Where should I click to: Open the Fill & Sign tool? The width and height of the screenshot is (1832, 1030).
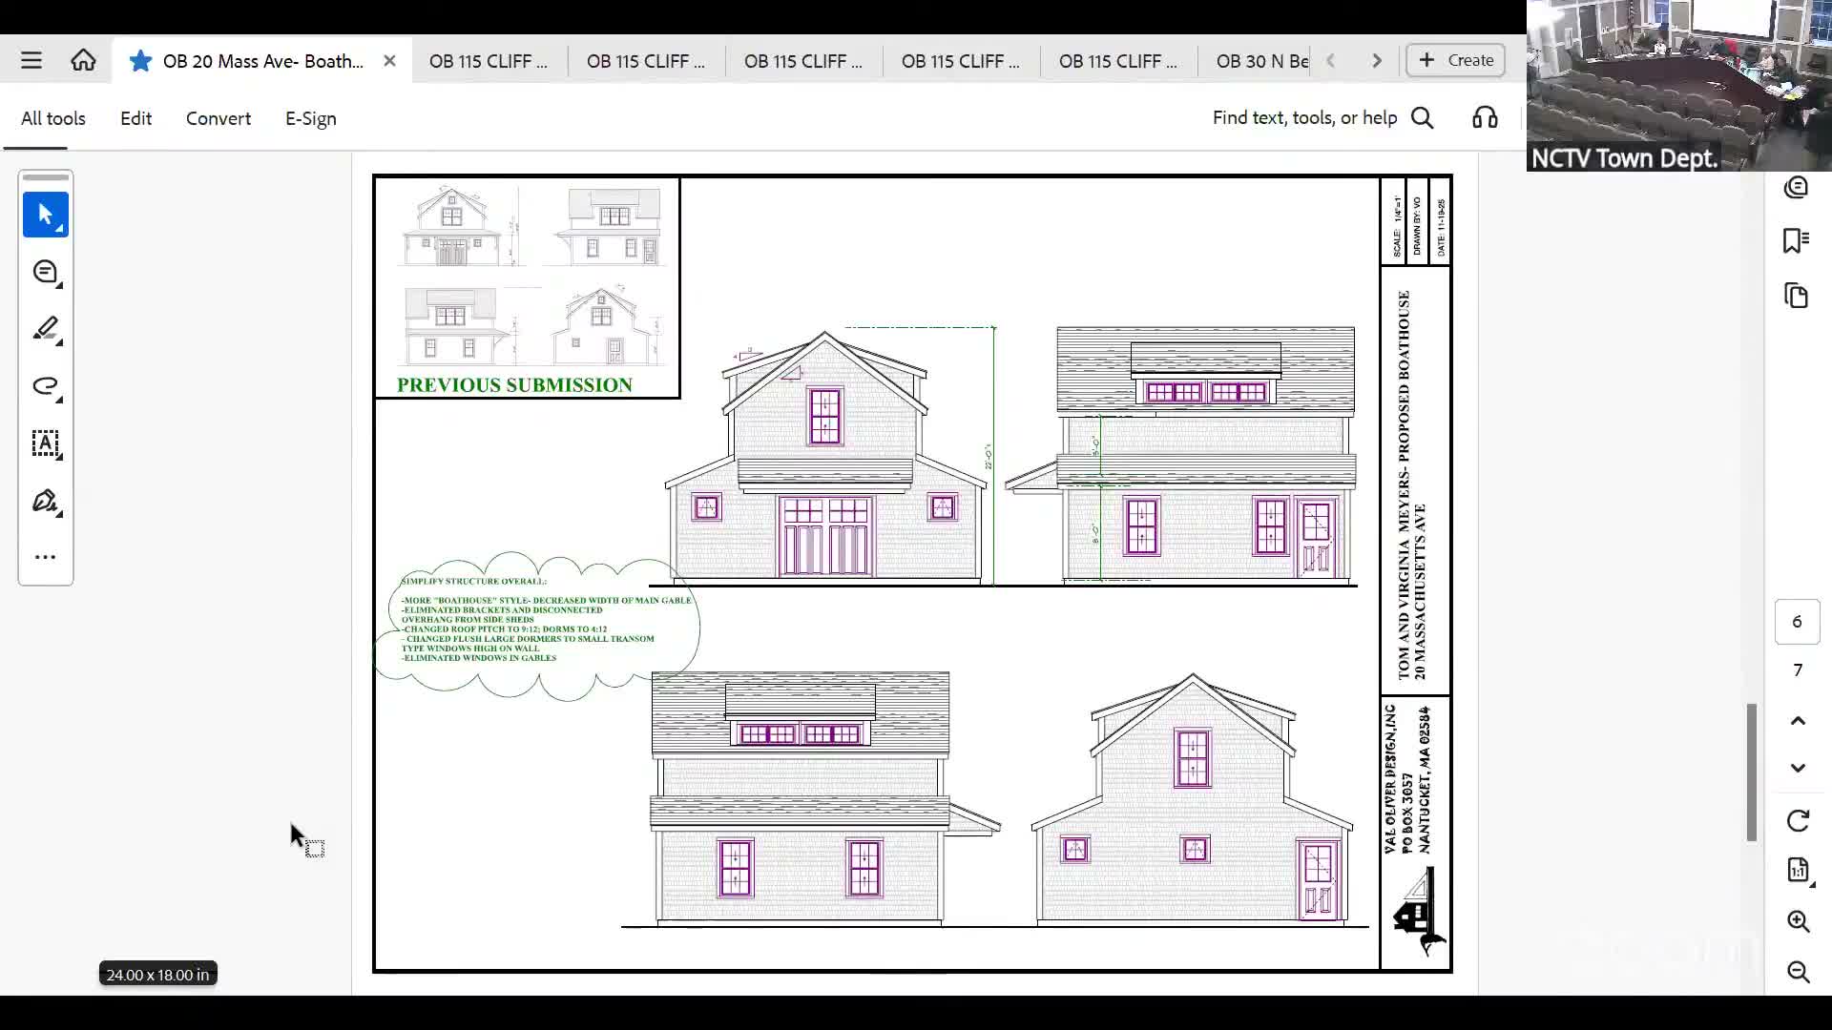pyautogui.click(x=45, y=501)
